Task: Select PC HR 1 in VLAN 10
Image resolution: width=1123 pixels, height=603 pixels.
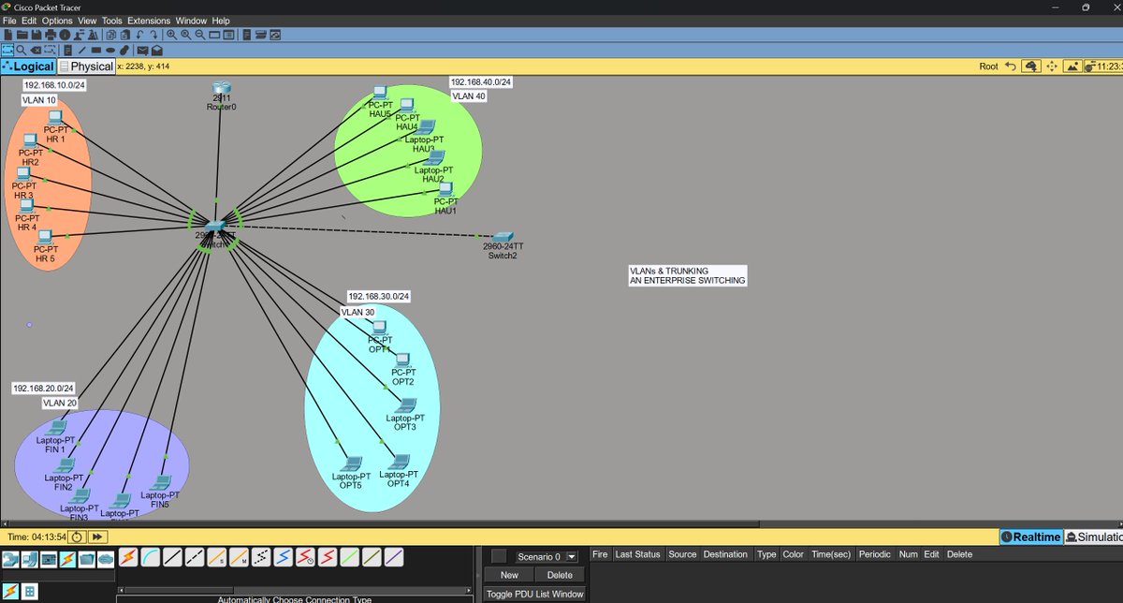Action: [x=55, y=119]
